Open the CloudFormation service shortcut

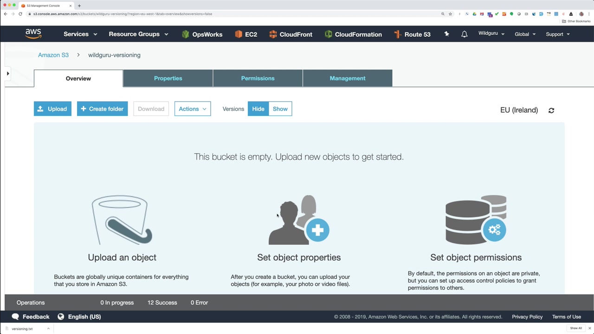[x=353, y=34]
